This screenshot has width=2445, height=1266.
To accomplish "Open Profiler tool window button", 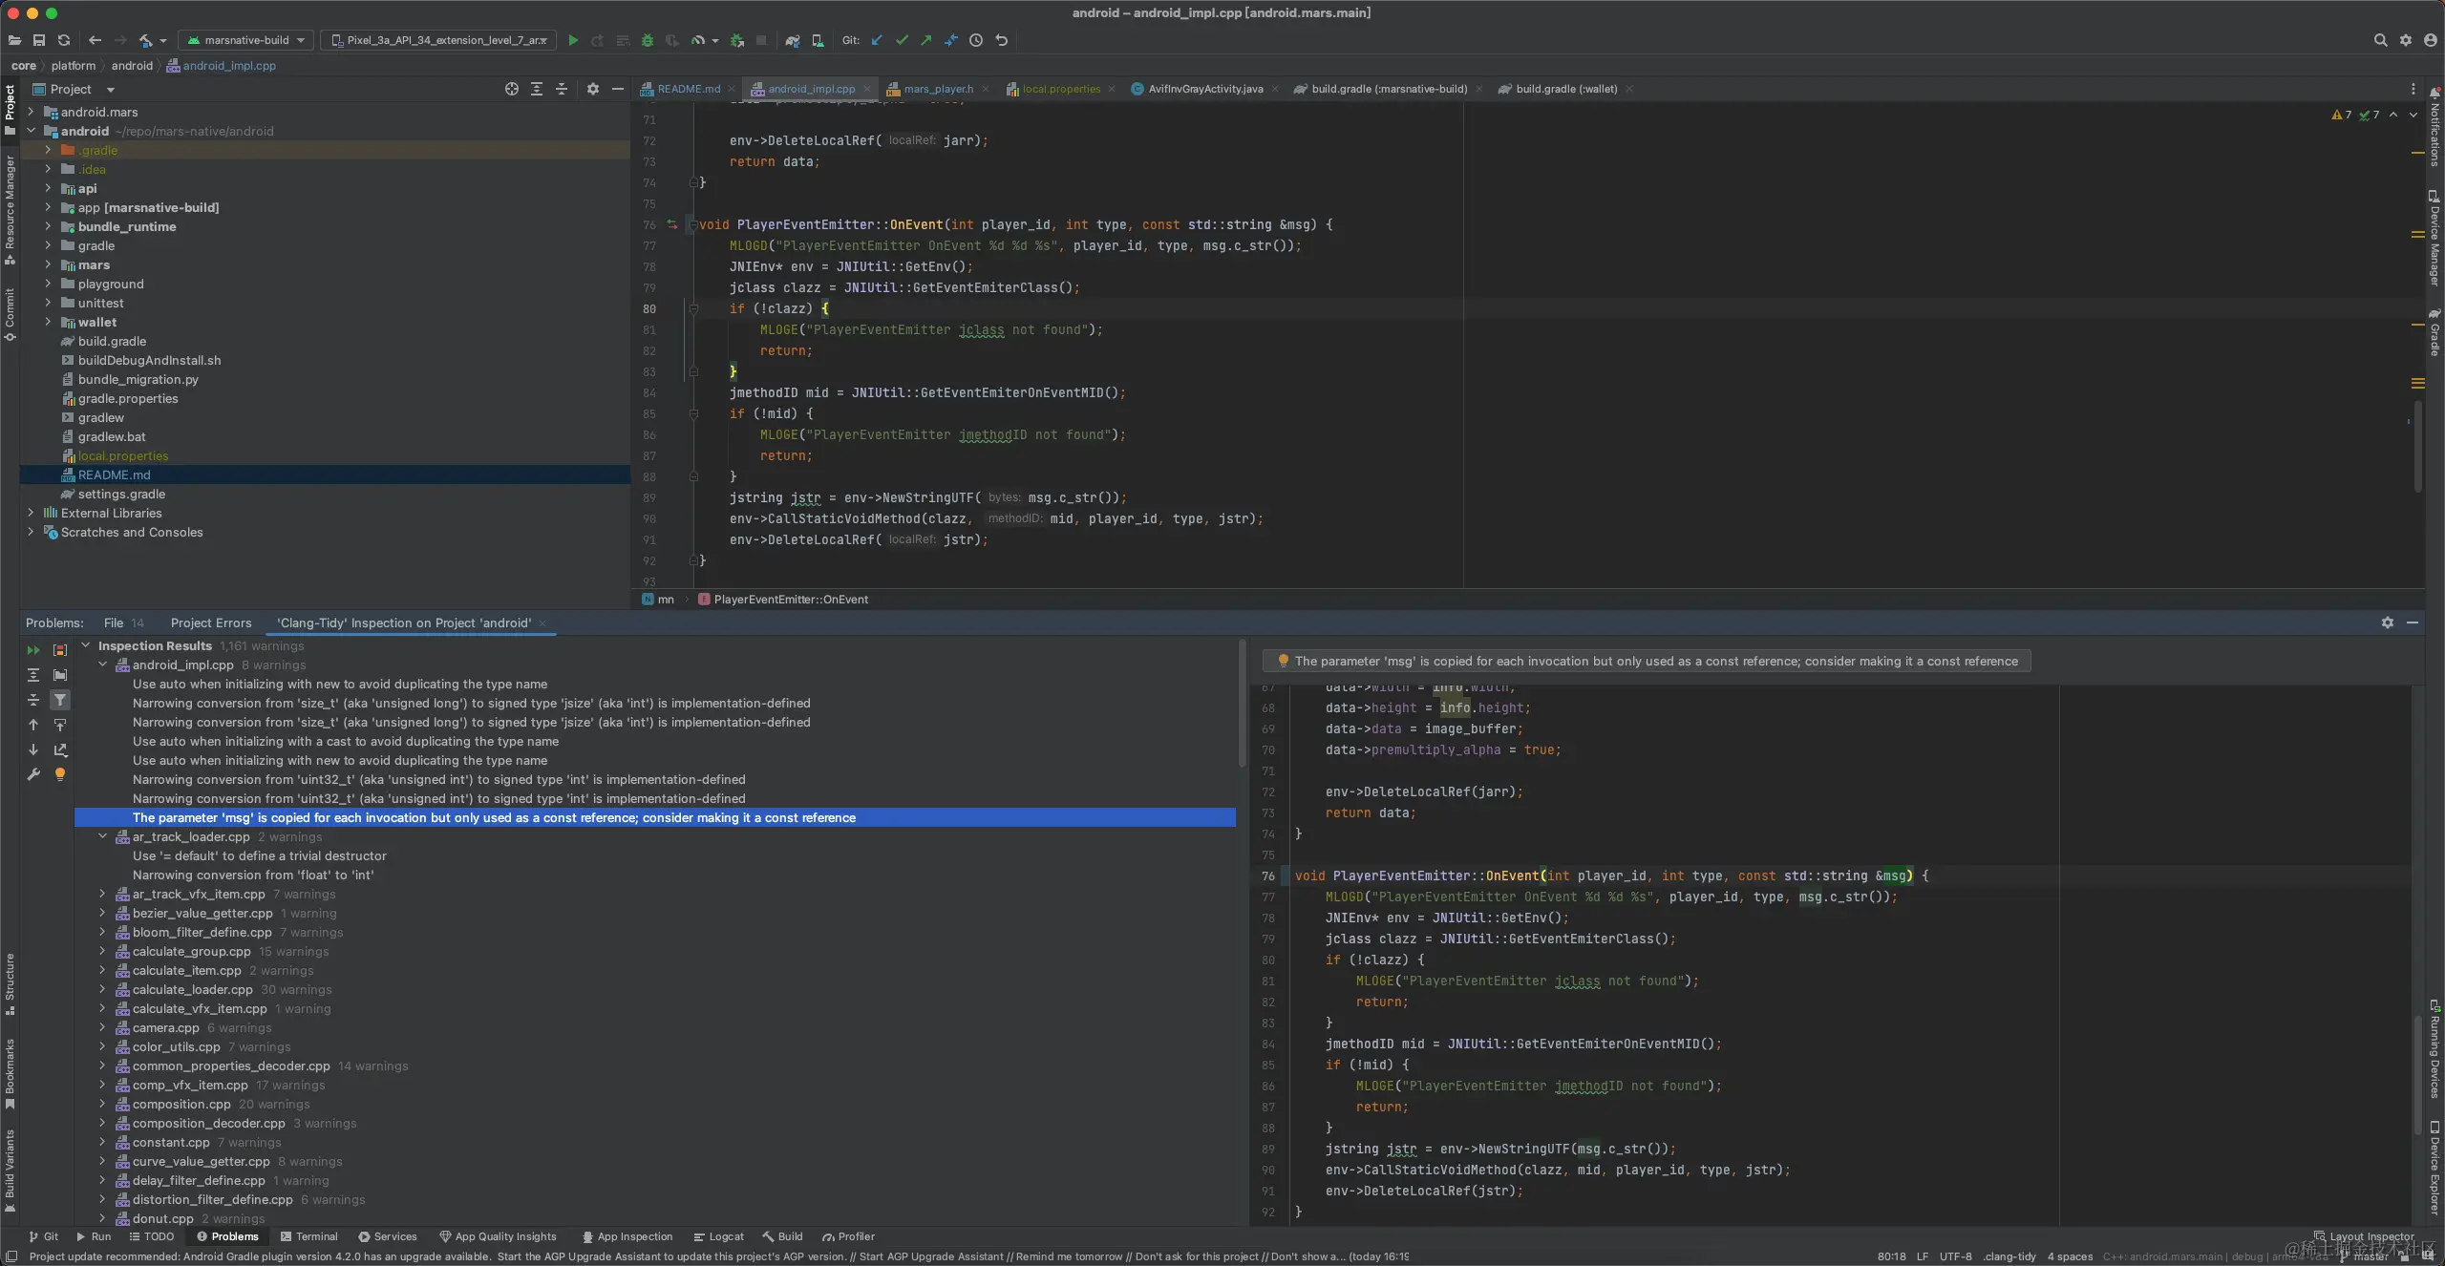I will [848, 1236].
